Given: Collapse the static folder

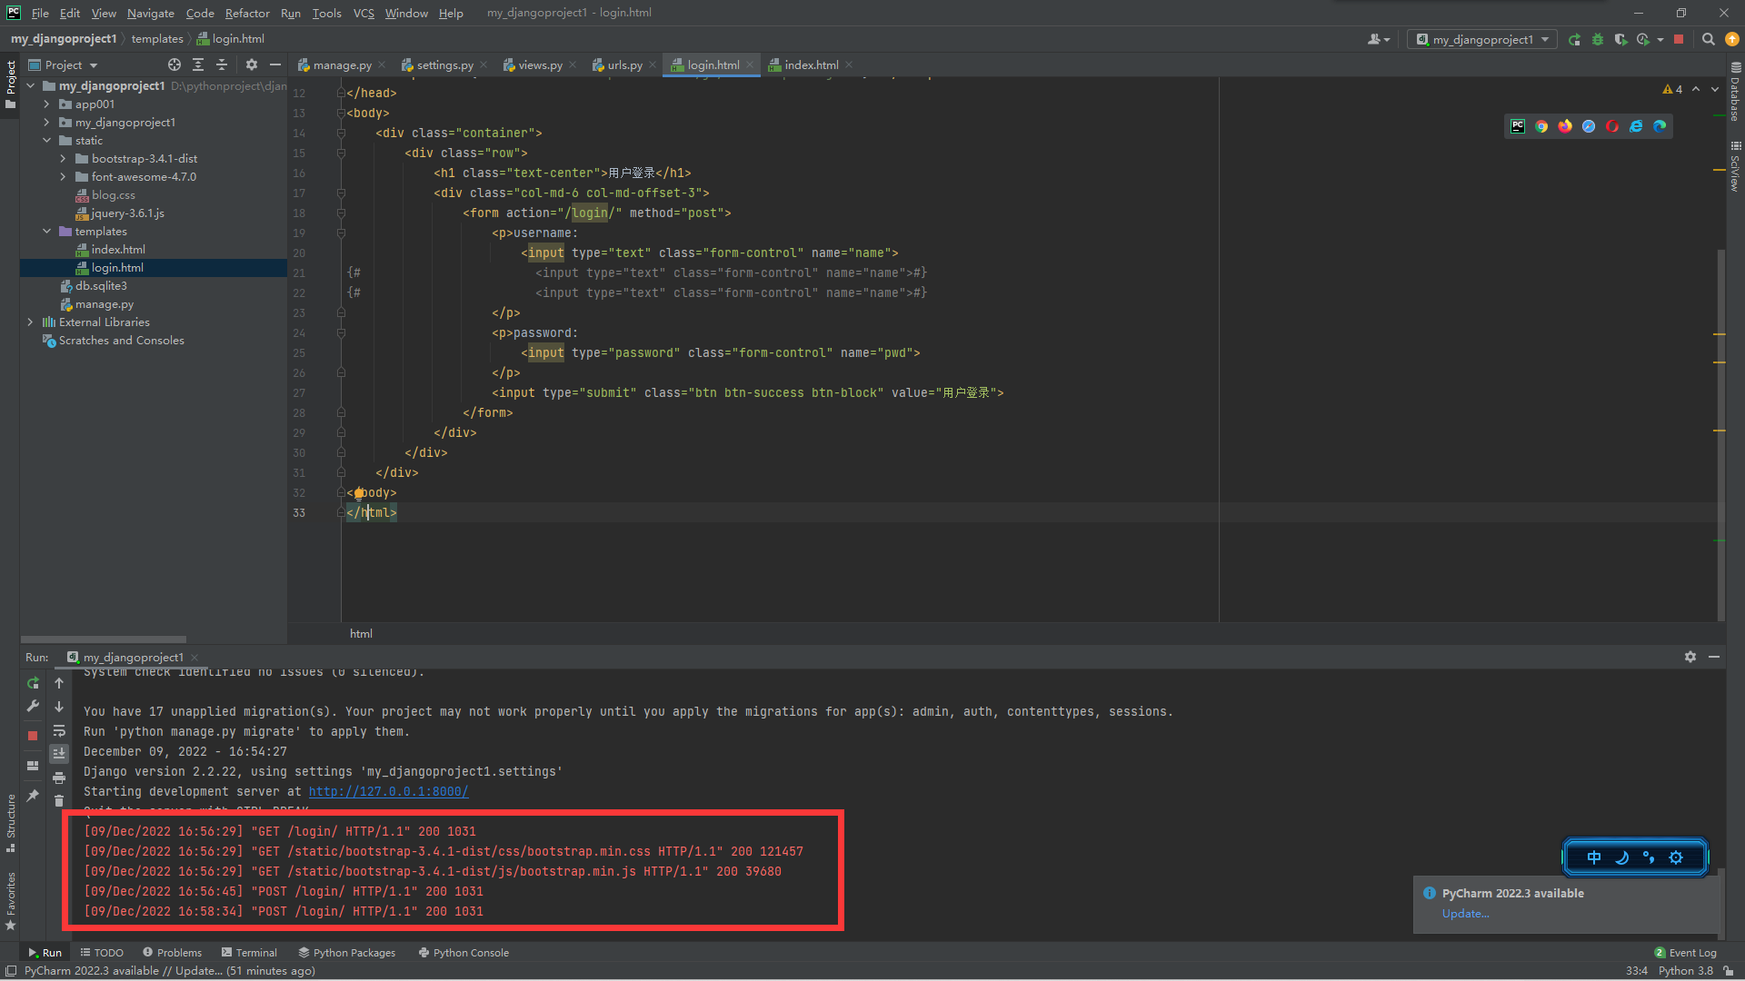Looking at the screenshot, I should 46,141.
